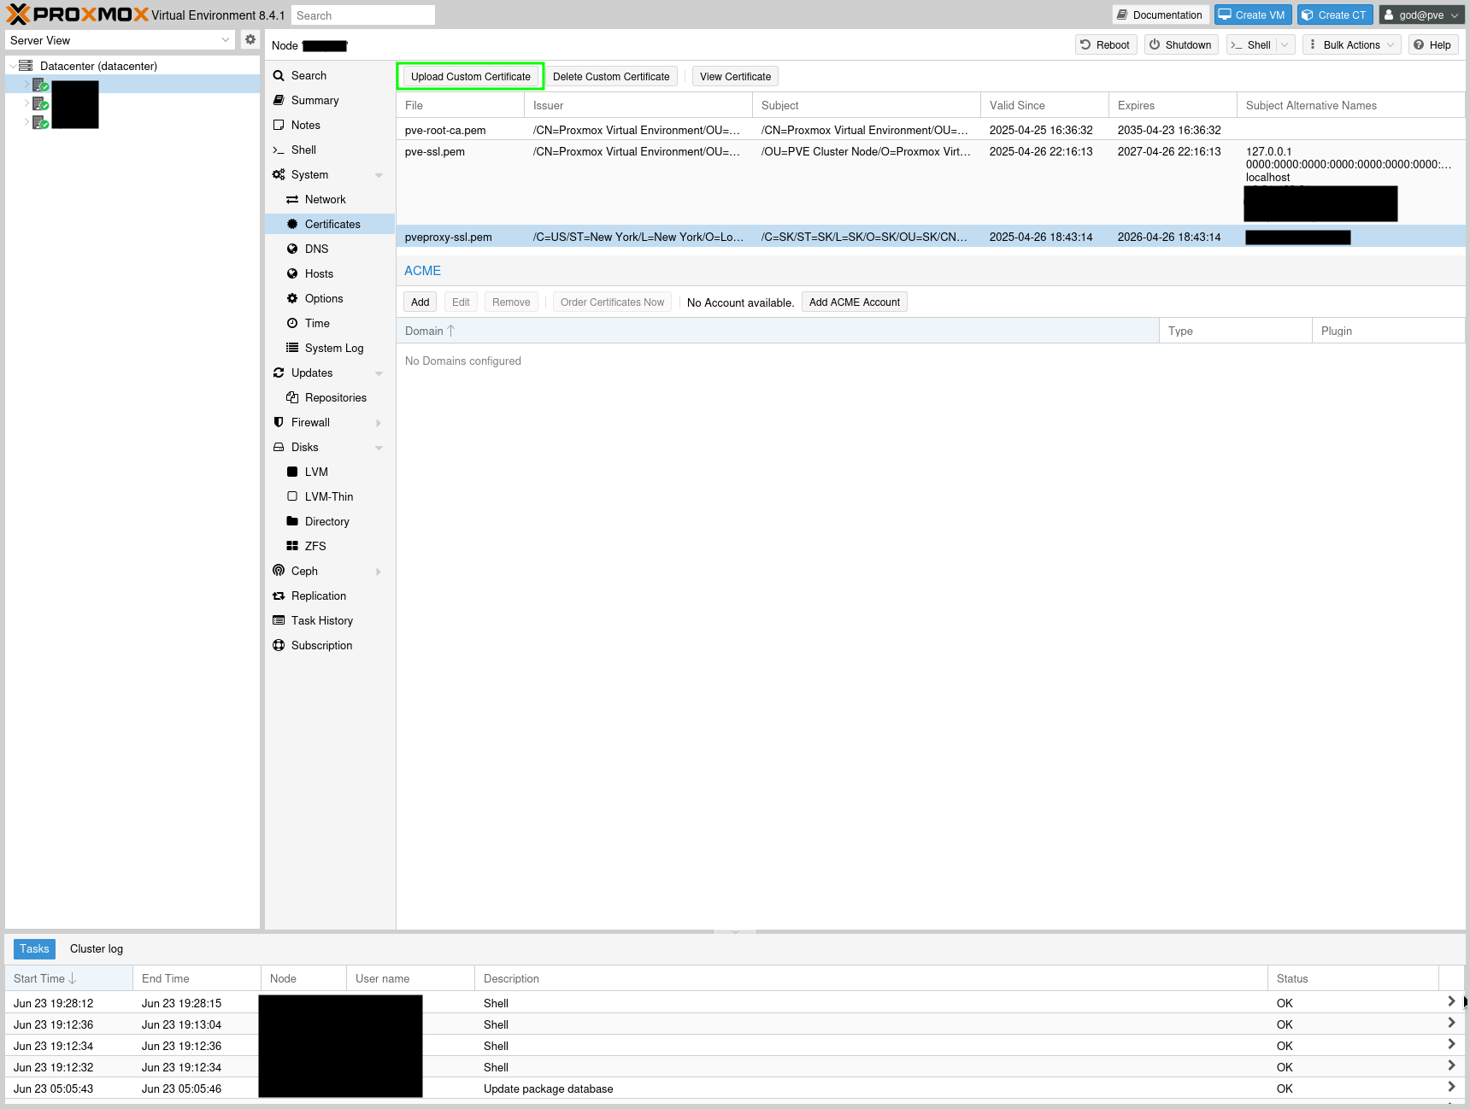Select the pveproxy-ssl.pem row
Image resolution: width=1470 pixels, height=1109 pixels.
coord(931,237)
